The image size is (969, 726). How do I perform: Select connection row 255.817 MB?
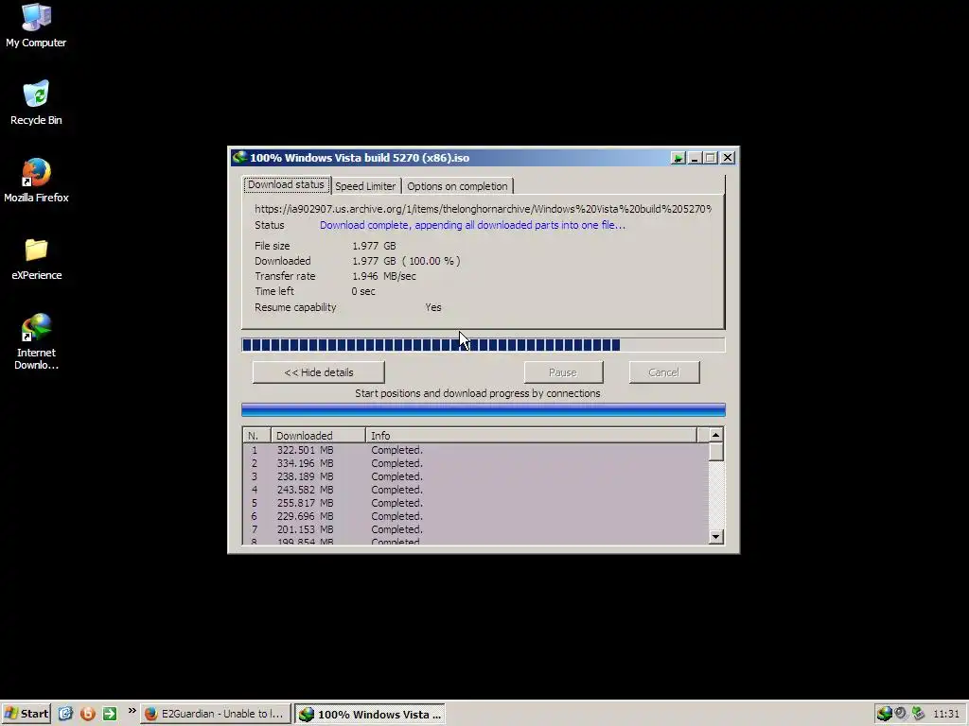(x=476, y=503)
